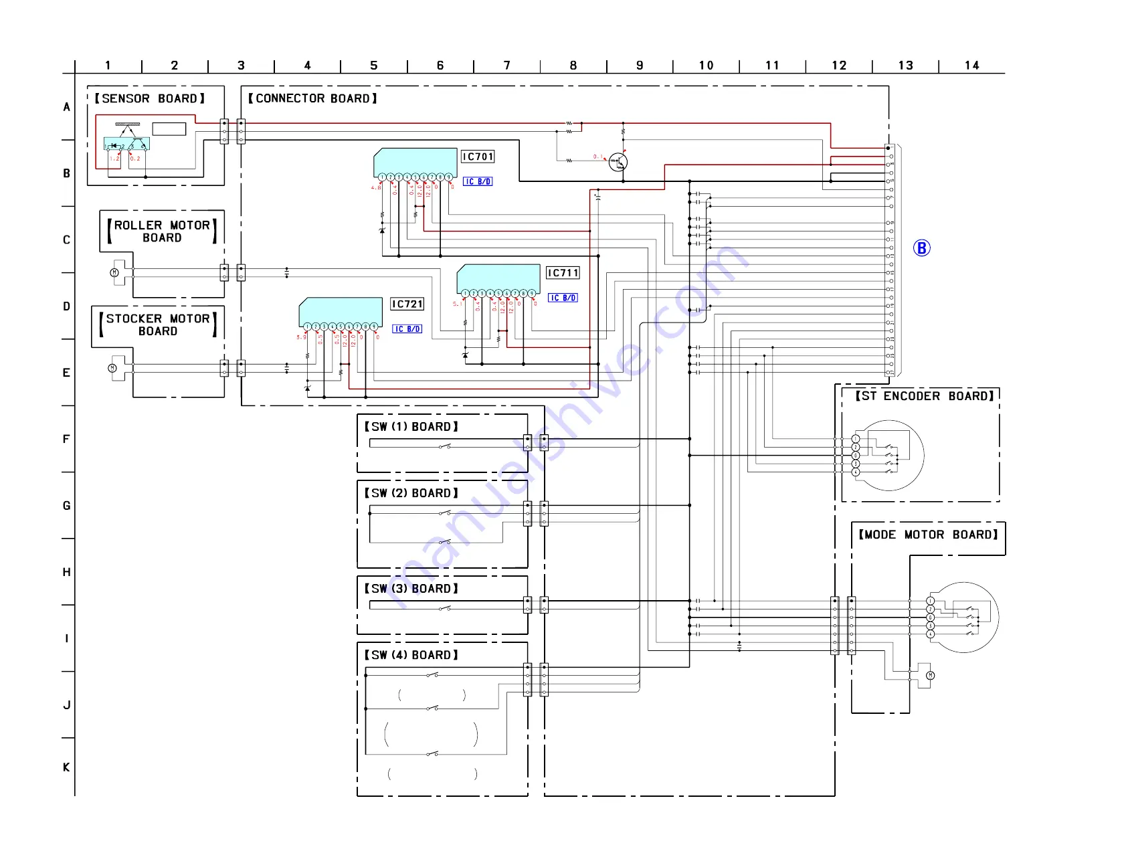The height and width of the screenshot is (845, 1124).
Task: Click grid column number 3
Action: pyautogui.click(x=241, y=66)
